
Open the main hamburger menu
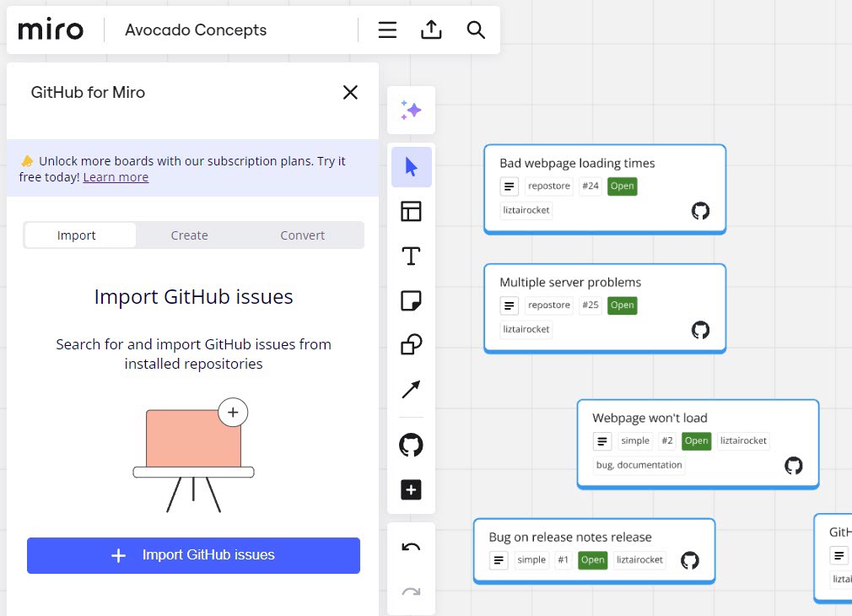(387, 30)
